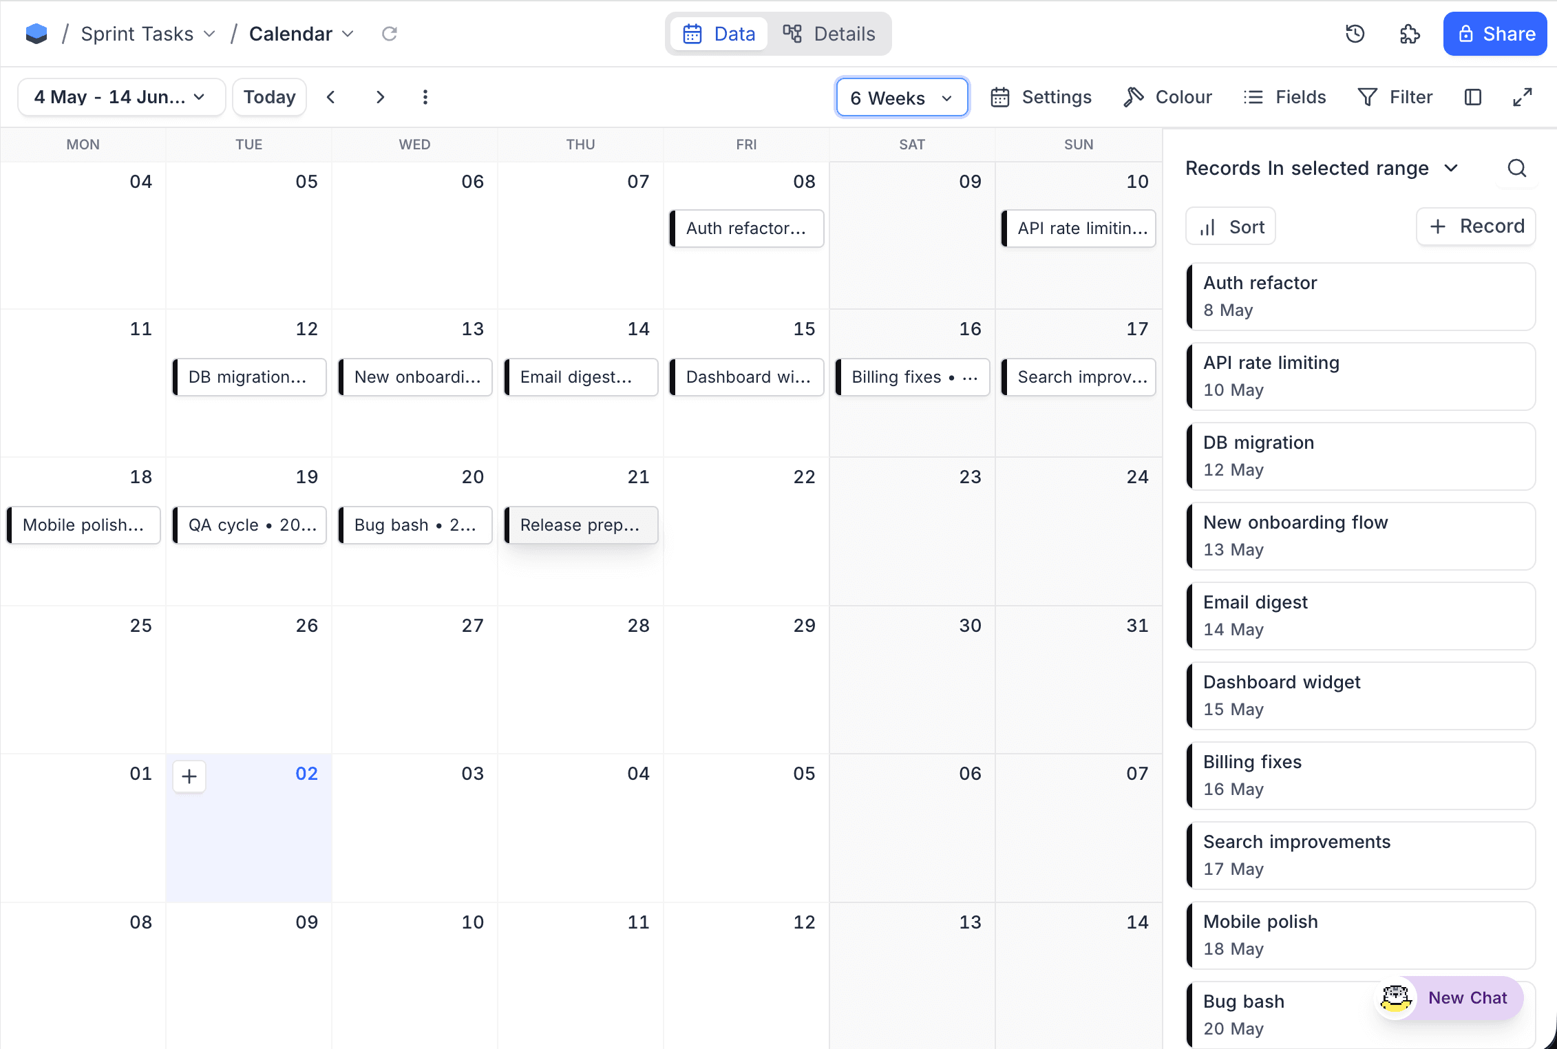Screen dimensions: 1557x1049
Task: Select Billing fixes record card in sidebar
Action: coord(1361,776)
